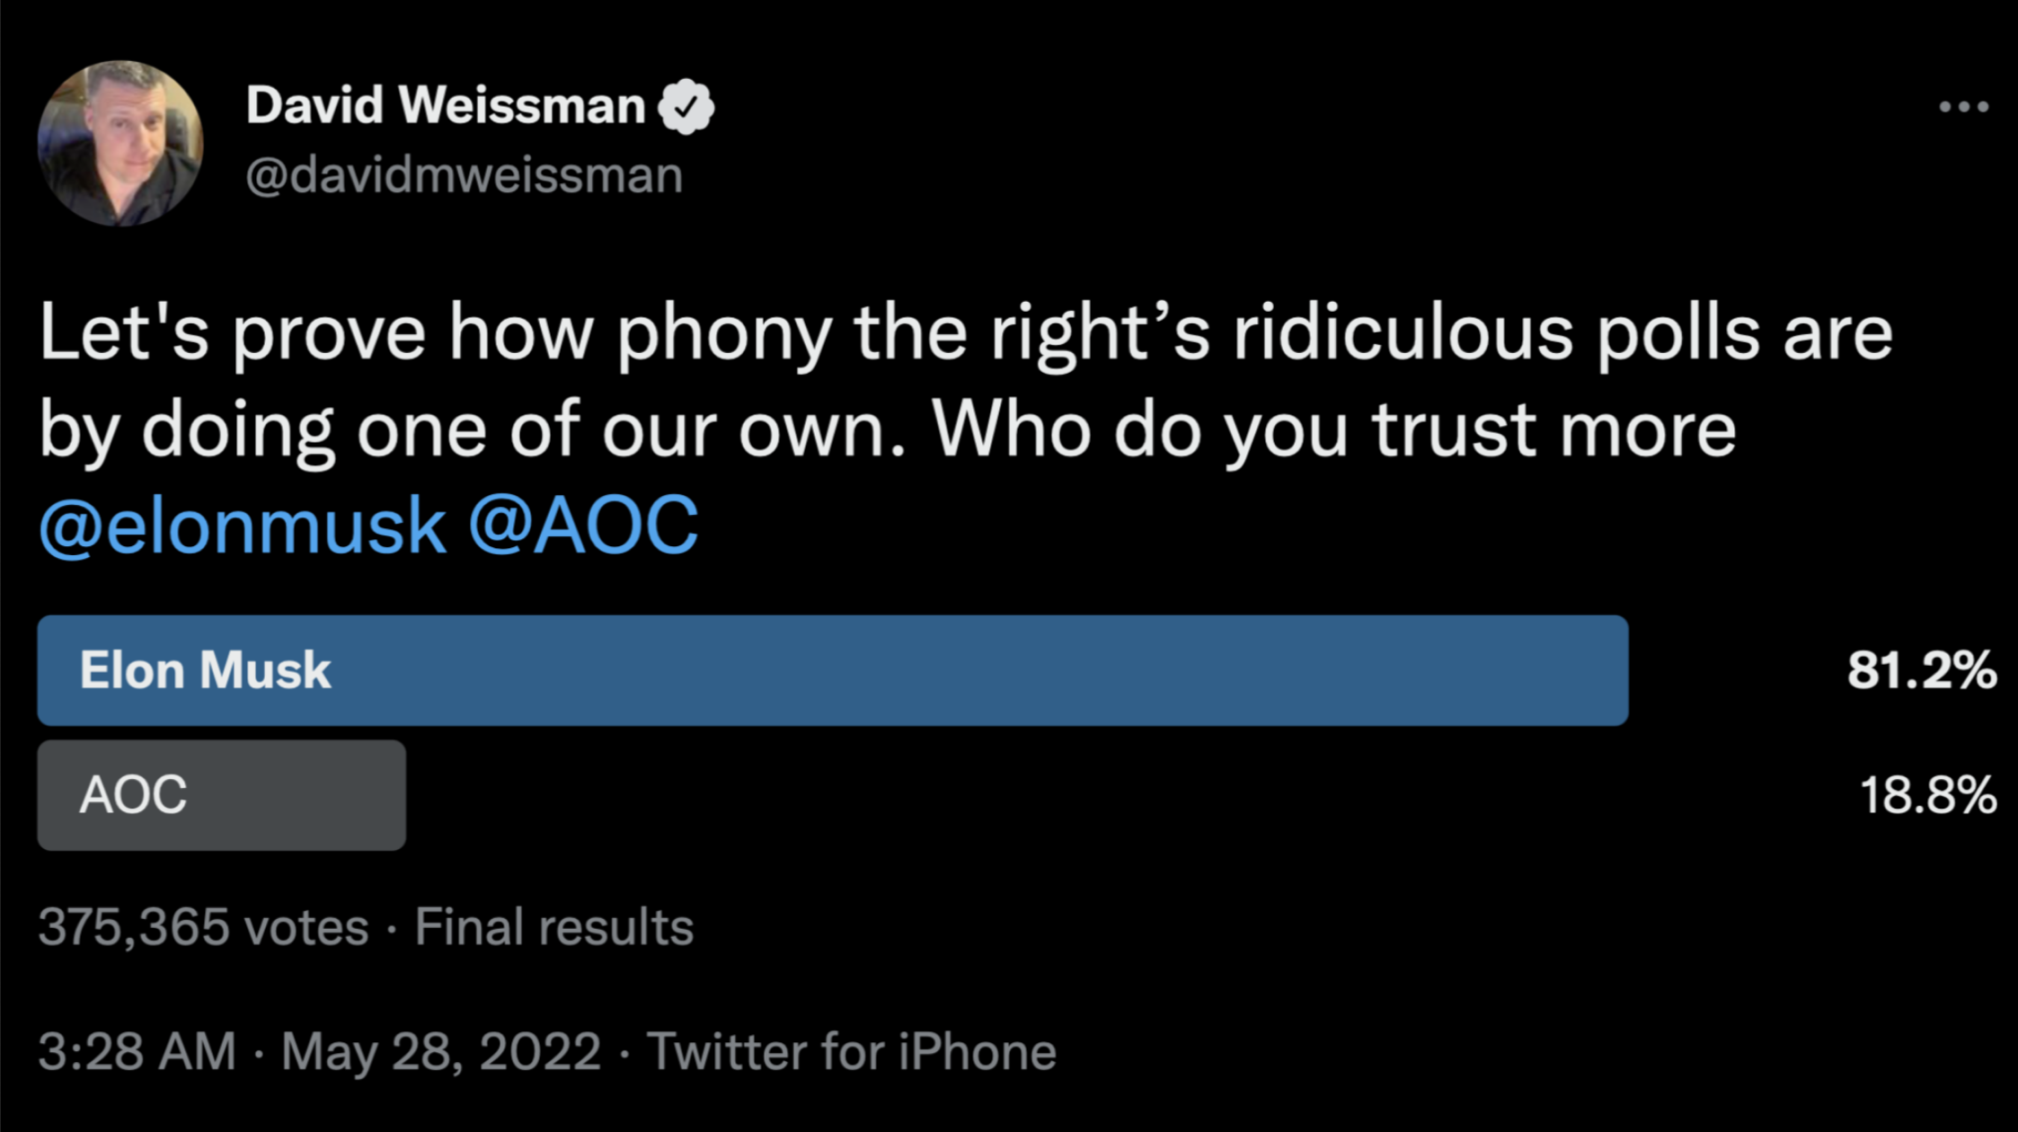Open the Twitter for iPhone source link
Image resolution: width=2018 pixels, height=1132 pixels.
852,1052
